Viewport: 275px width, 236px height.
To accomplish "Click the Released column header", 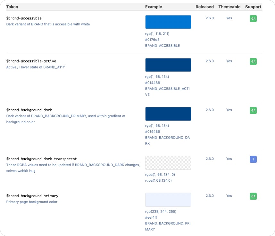I will [x=204, y=7].
